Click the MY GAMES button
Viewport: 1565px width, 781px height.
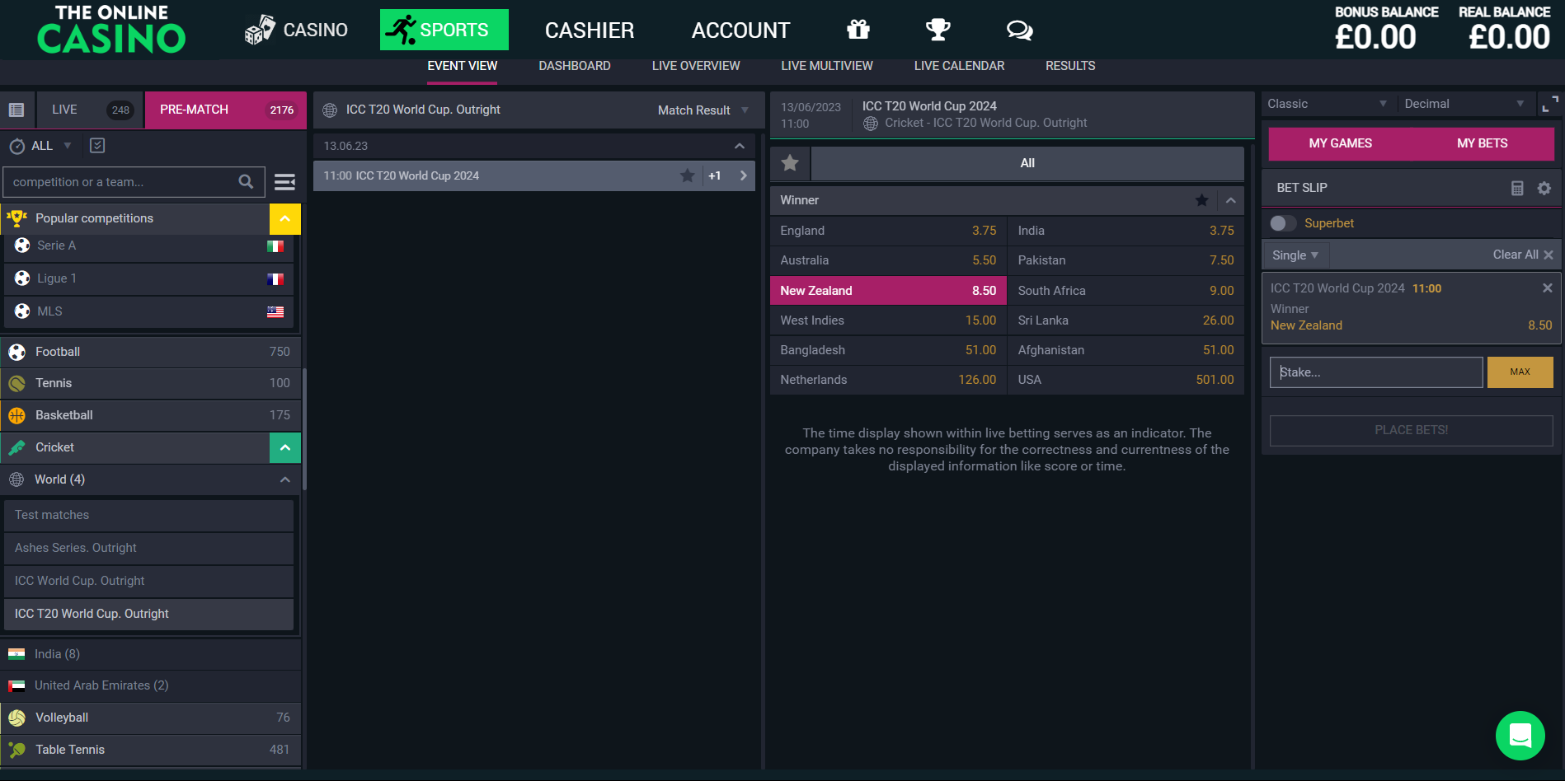pos(1340,143)
